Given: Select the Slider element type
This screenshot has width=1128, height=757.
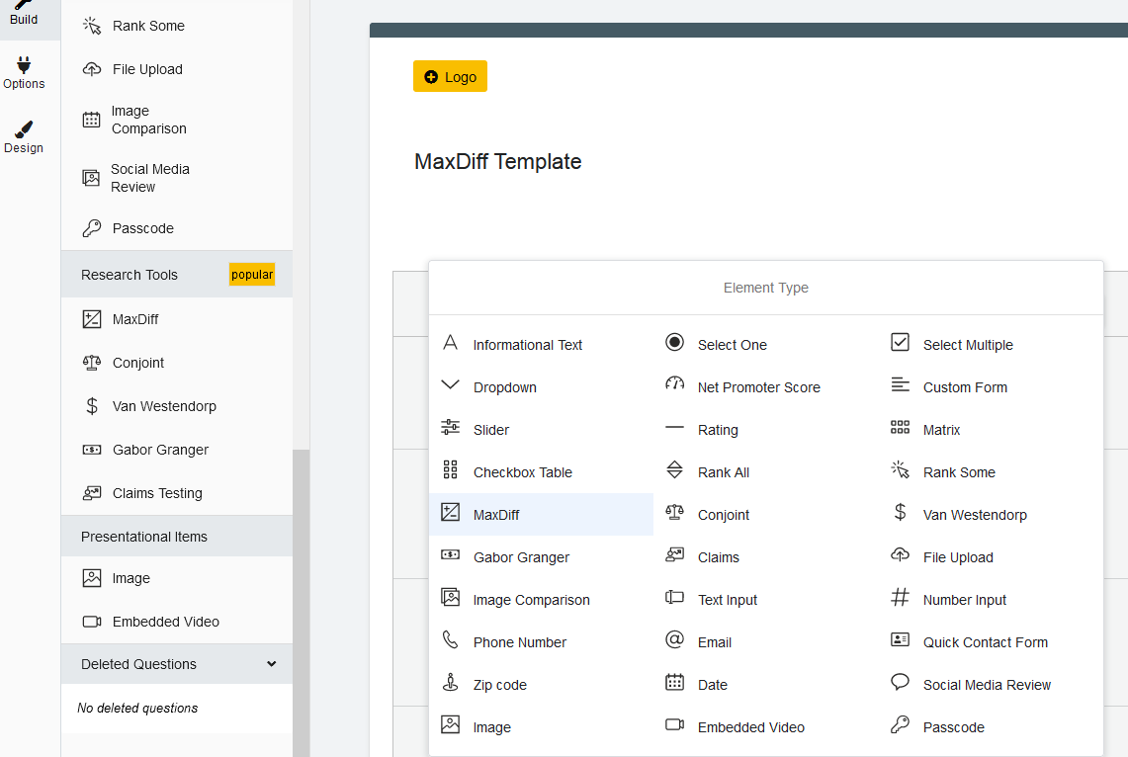Looking at the screenshot, I should coord(491,430).
